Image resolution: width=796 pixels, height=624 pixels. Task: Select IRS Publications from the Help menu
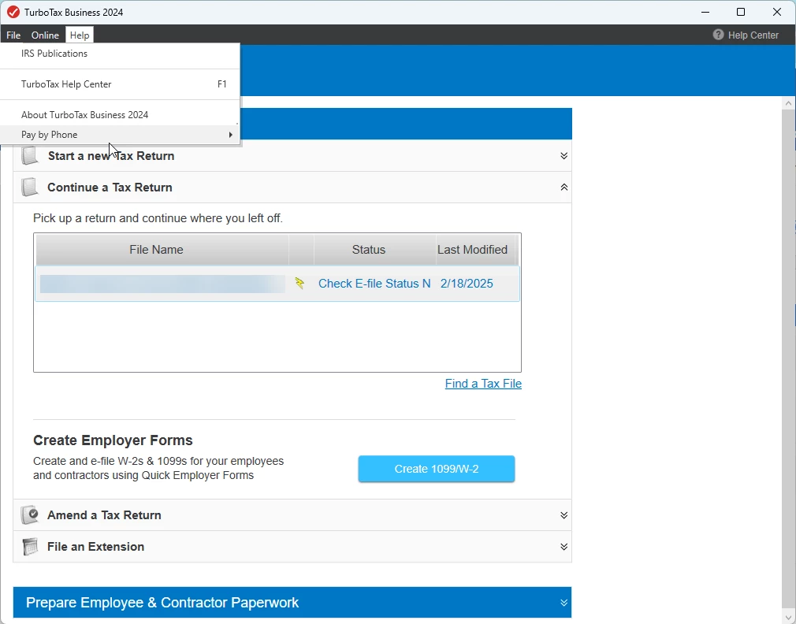tap(120, 54)
